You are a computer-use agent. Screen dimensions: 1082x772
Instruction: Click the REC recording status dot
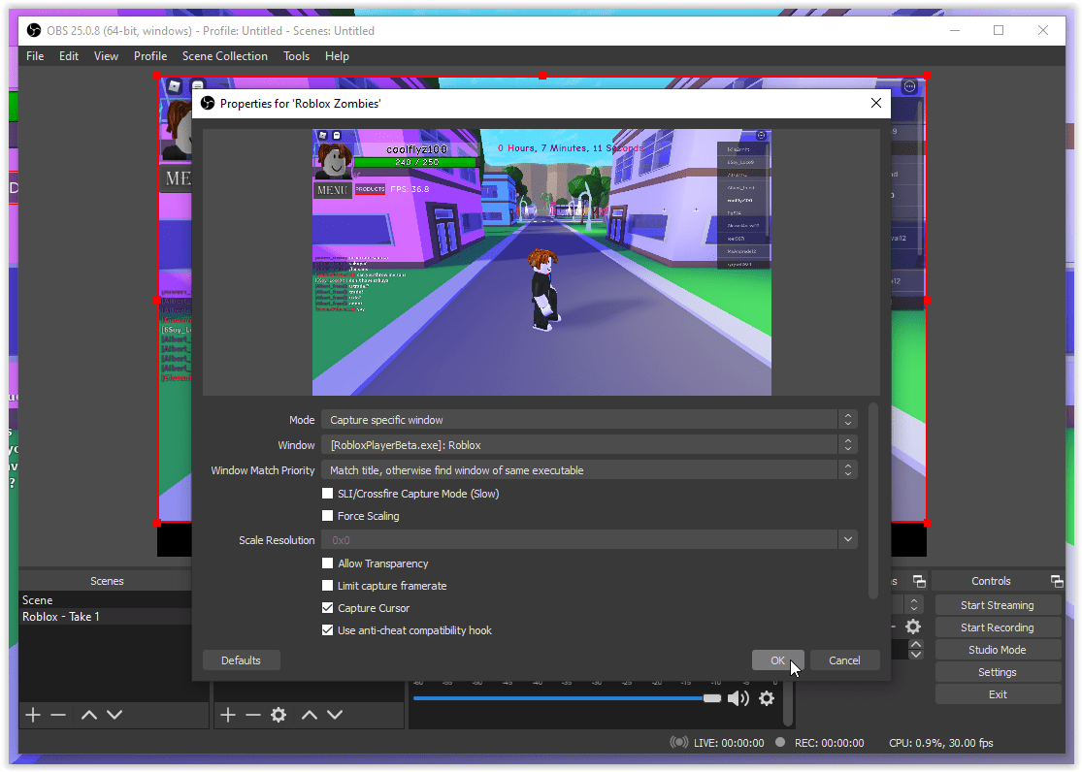tap(780, 742)
